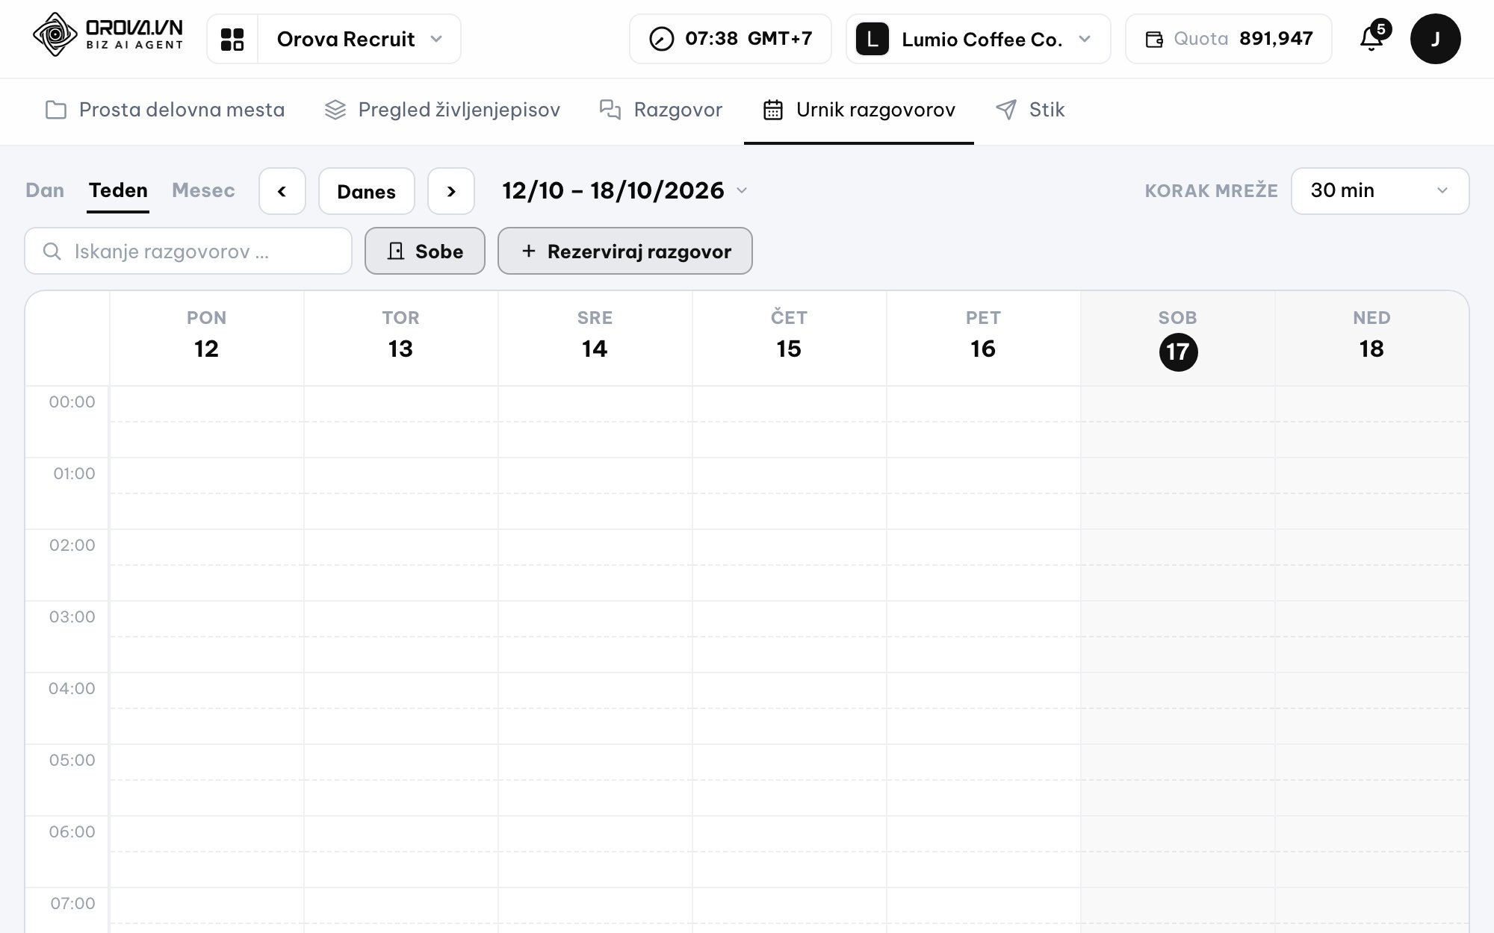Switch calendar to Mesec view
1494x933 pixels.
[203, 190]
